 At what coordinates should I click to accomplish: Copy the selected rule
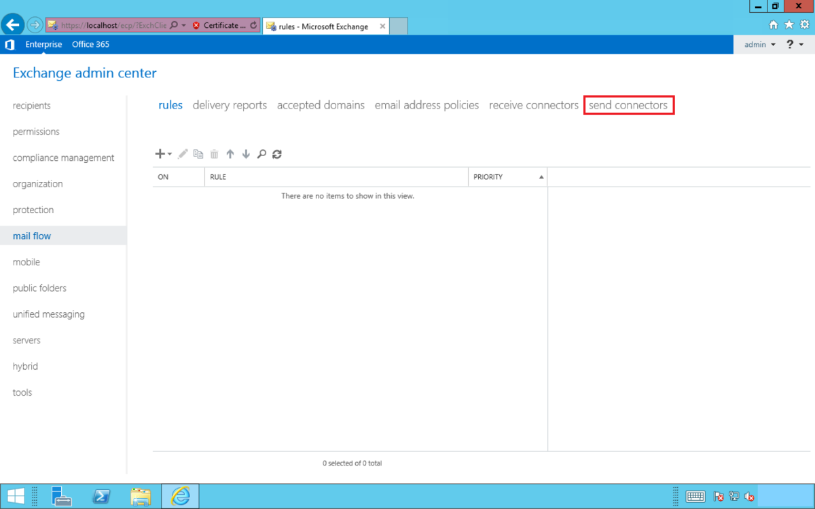[x=198, y=153]
